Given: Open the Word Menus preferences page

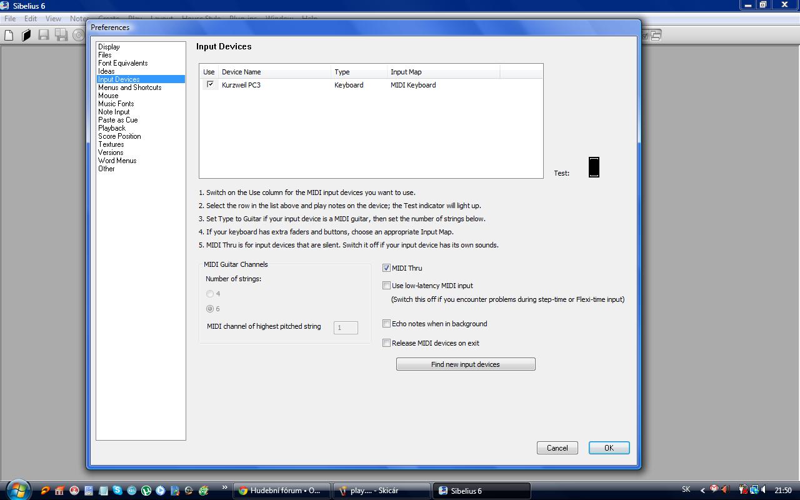Looking at the screenshot, I should pos(117,161).
